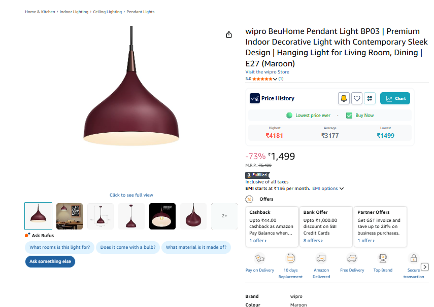434x307 pixels.
Task: Go to Indoor Lighting breadcrumb
Action: (74, 12)
